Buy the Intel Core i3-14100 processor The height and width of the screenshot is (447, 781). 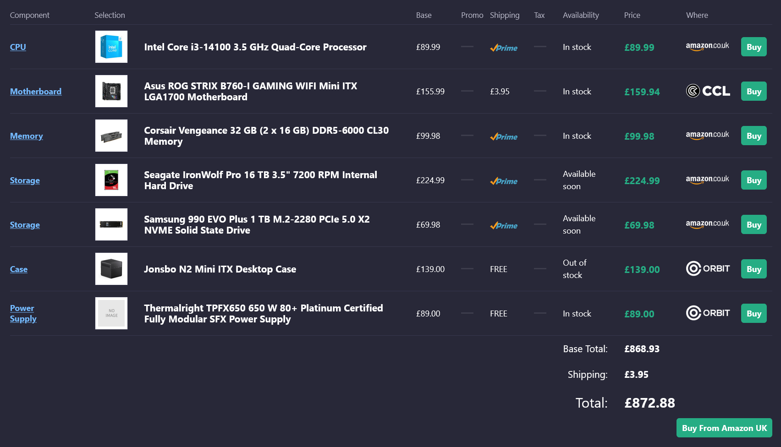754,47
